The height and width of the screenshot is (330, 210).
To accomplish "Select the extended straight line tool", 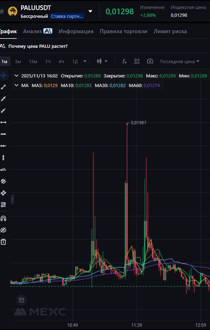I will click(x=3, y=99).
